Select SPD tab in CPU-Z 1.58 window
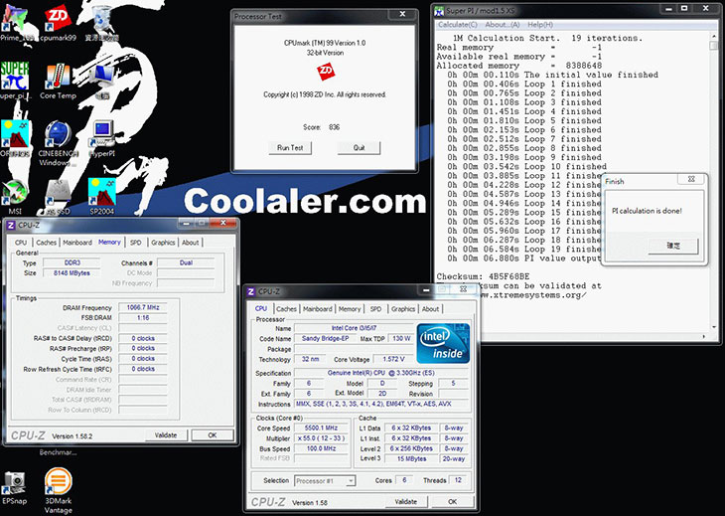 point(376,309)
